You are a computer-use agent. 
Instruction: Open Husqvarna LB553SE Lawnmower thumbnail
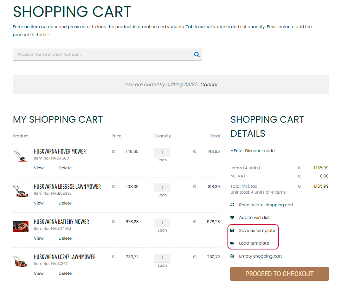point(20,191)
